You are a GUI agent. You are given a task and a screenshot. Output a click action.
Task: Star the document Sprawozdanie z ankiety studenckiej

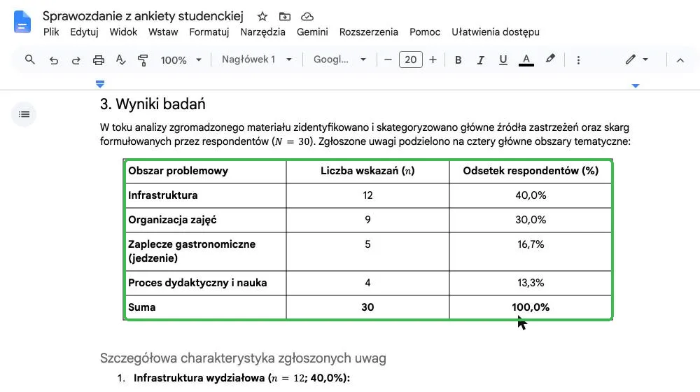pos(262,17)
